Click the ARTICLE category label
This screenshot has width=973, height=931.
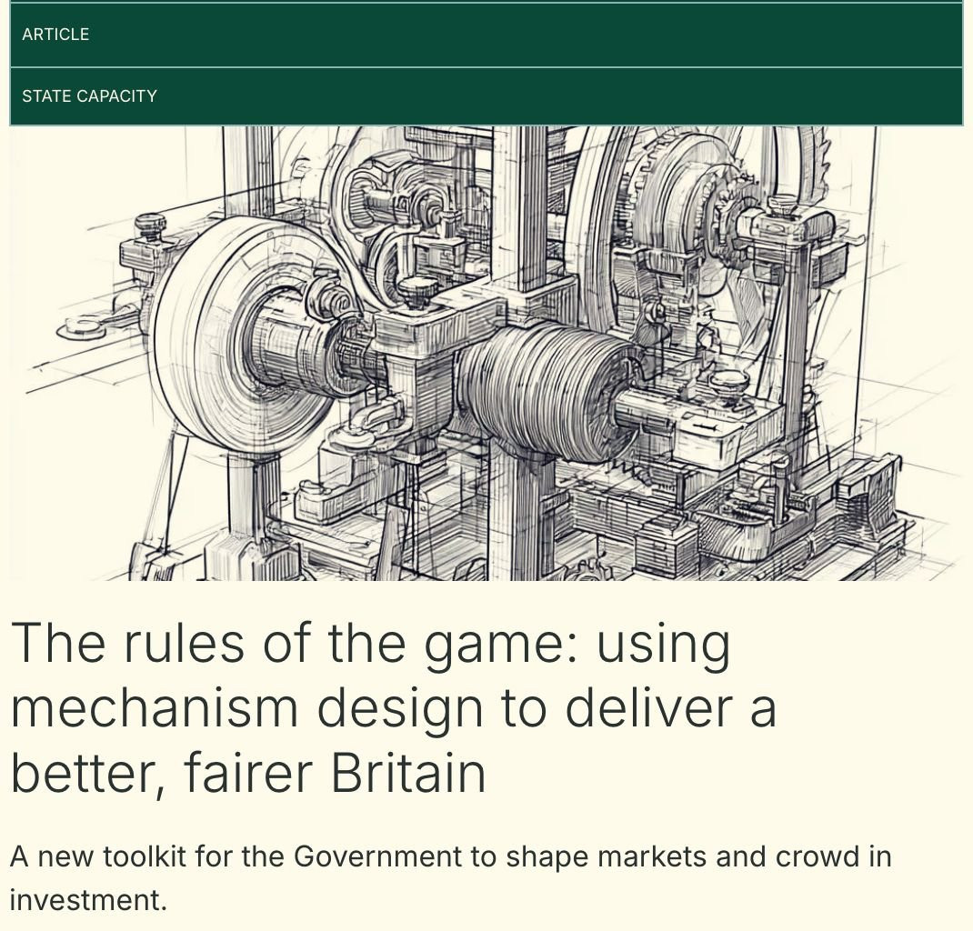click(55, 35)
